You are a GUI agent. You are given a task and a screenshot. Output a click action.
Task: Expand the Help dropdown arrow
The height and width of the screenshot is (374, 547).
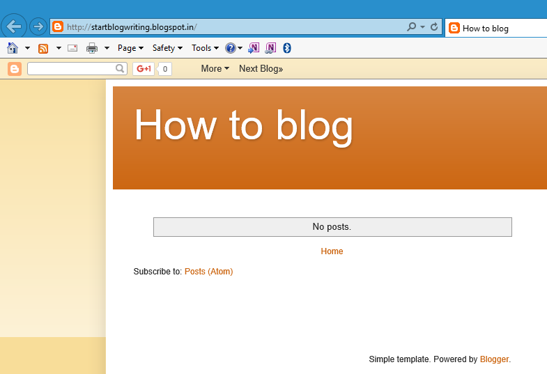(240, 48)
